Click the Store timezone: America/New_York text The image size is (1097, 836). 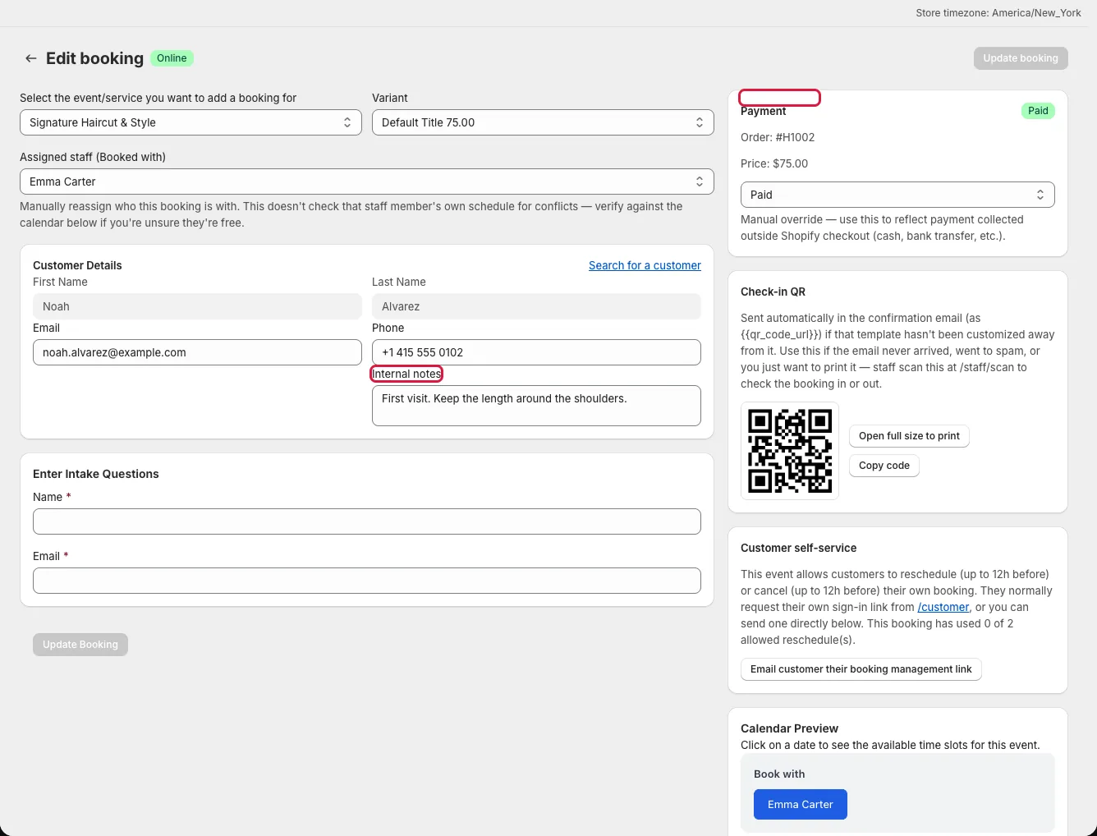click(x=998, y=13)
